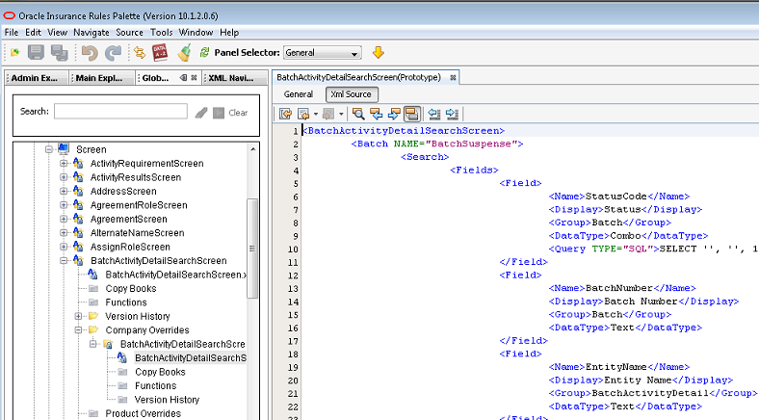Toggle the highlighted button in XML editor toolbar
This screenshot has height=420, width=759.
coord(412,114)
